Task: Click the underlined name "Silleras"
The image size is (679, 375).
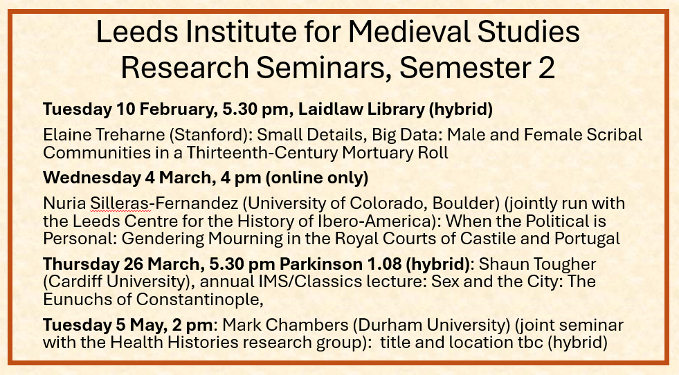Action: click(114, 203)
